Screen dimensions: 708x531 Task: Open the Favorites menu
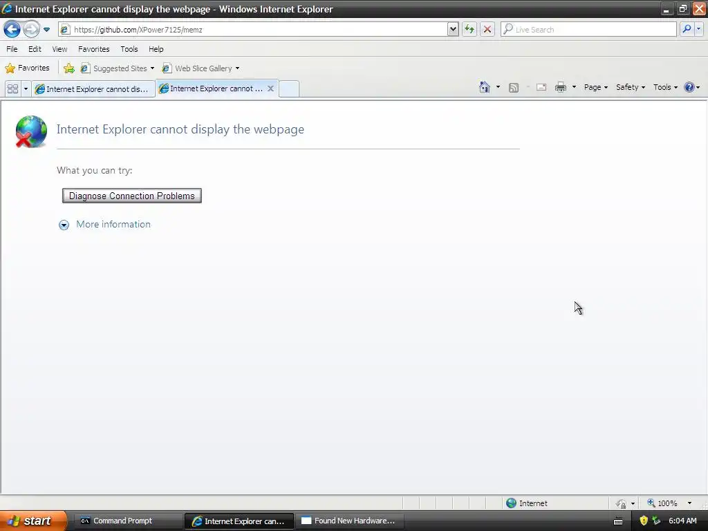(x=93, y=49)
